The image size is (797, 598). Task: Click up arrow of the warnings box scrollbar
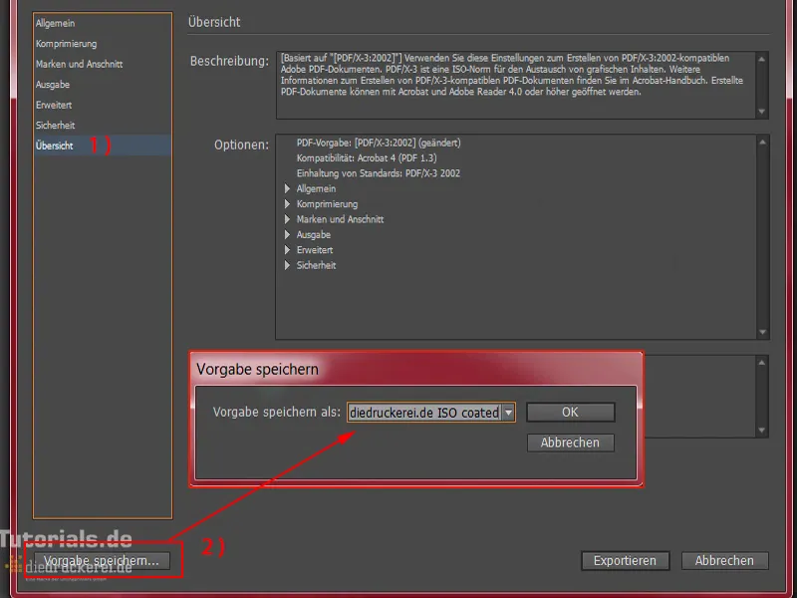(761, 363)
